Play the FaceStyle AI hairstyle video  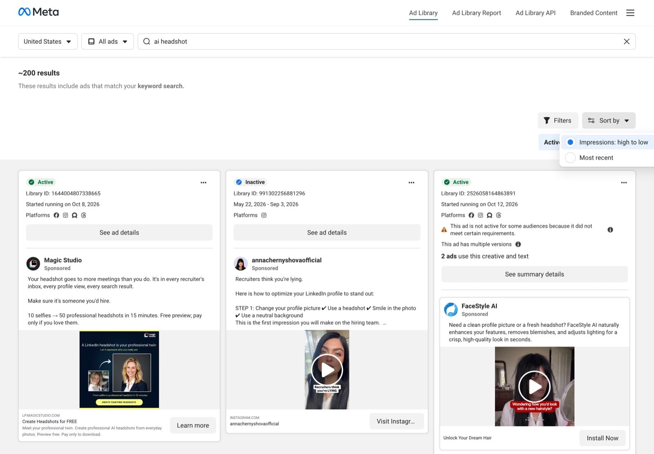point(535,387)
